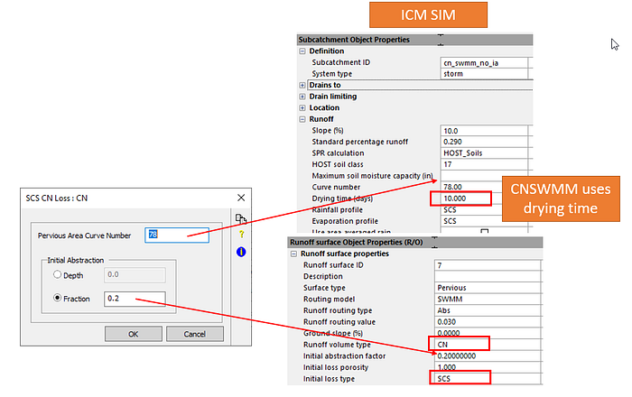
Task: Click OK in SCS CN Loss dialog
Action: tap(134, 334)
